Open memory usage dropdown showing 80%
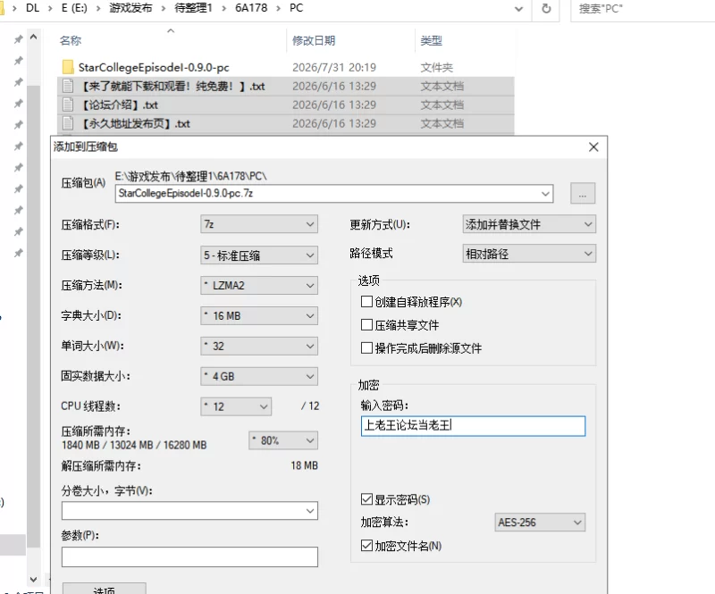The image size is (715, 594). [283, 440]
